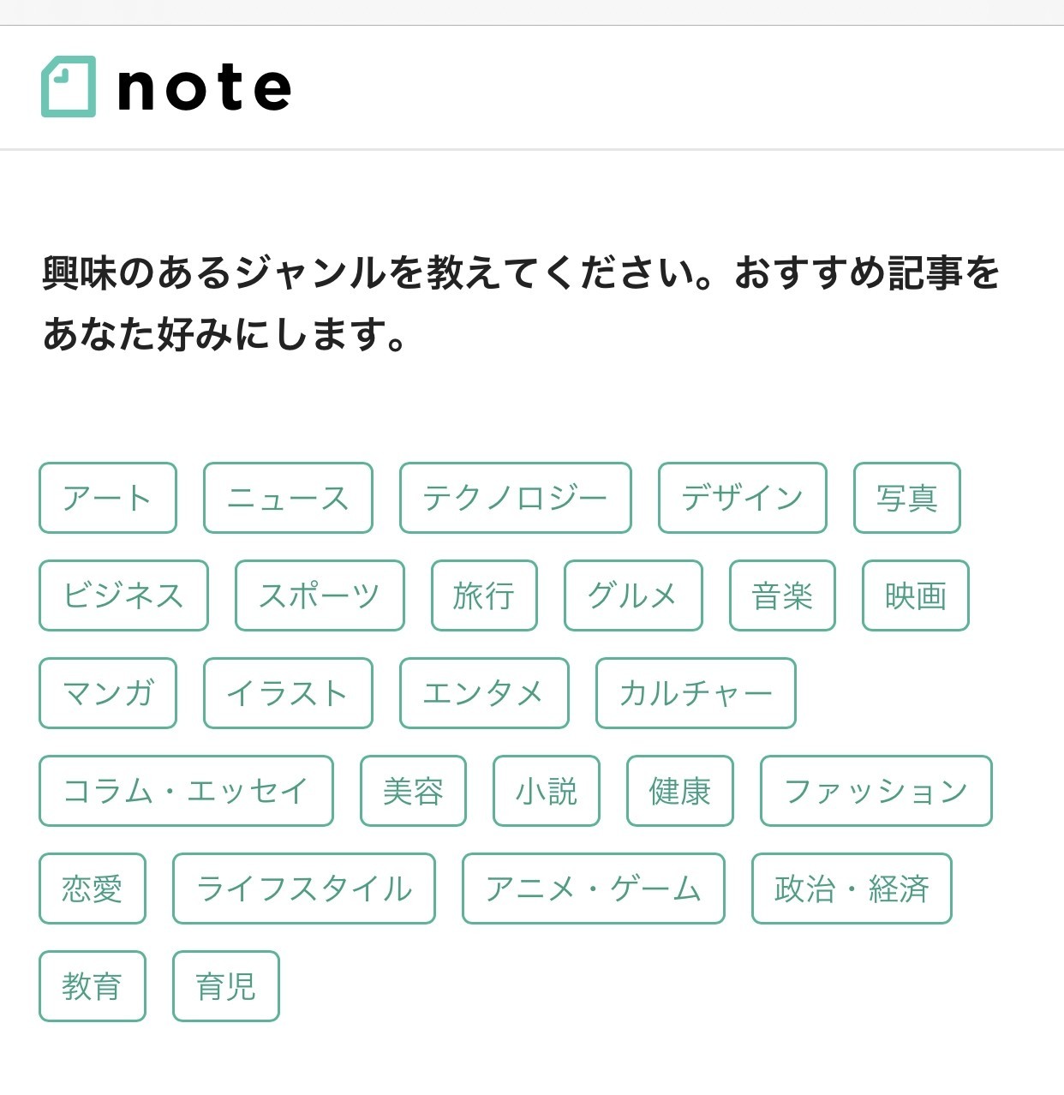Toggle the ニュース genre tag

pyautogui.click(x=288, y=498)
